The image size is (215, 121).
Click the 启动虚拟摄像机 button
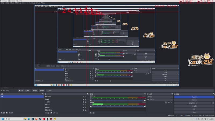pos(193,103)
